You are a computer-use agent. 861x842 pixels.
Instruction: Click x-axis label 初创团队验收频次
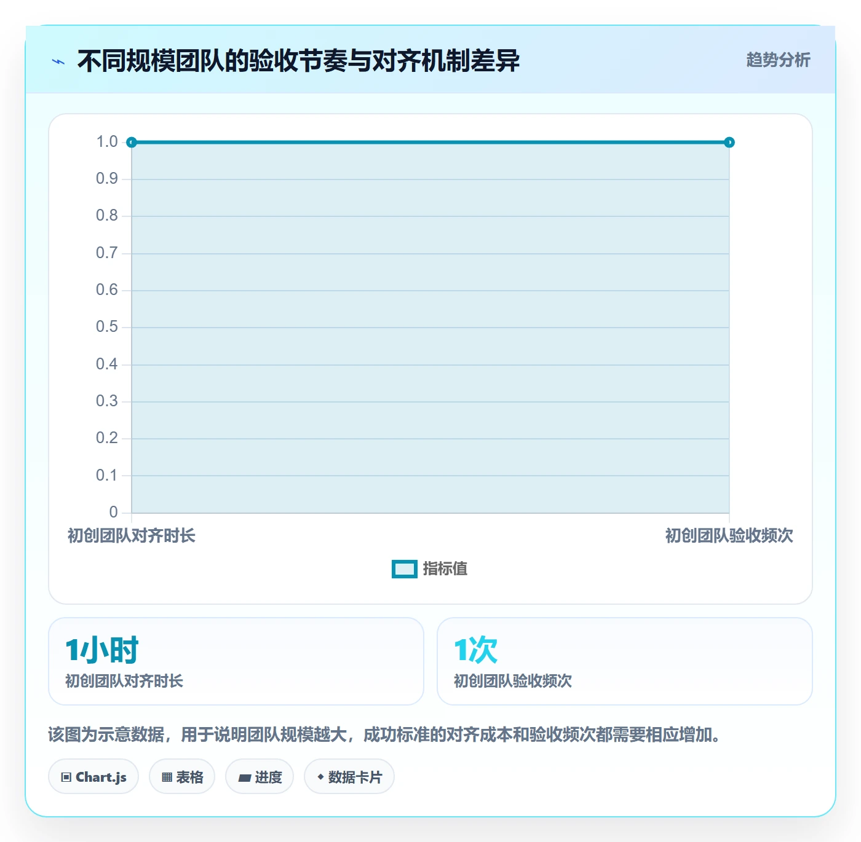tap(729, 536)
